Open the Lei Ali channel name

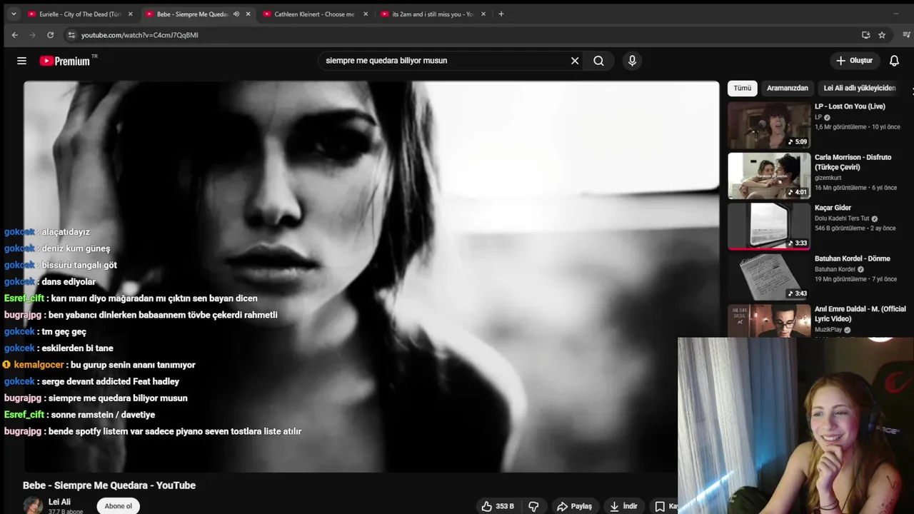[59, 502]
